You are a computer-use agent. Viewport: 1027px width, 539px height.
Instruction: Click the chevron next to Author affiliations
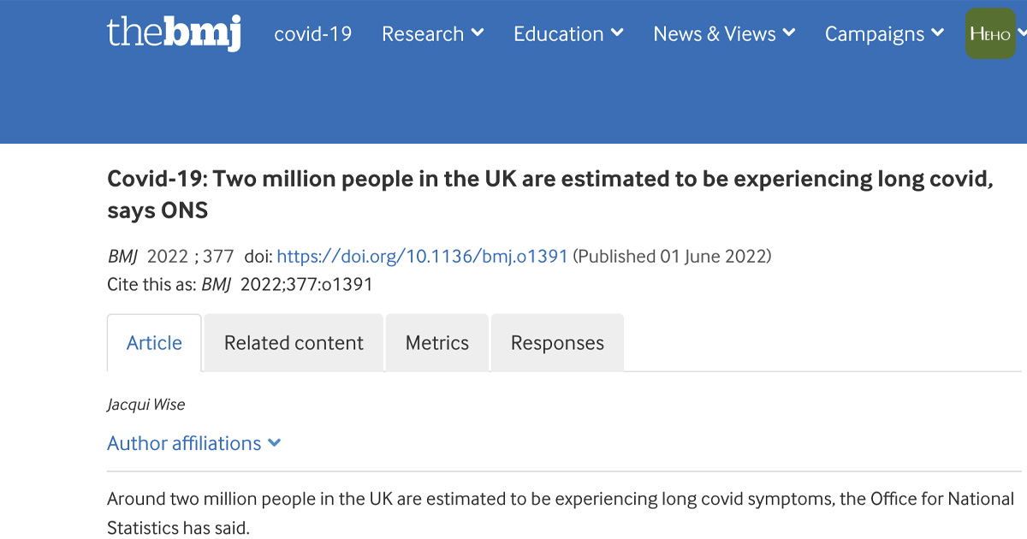tap(274, 443)
